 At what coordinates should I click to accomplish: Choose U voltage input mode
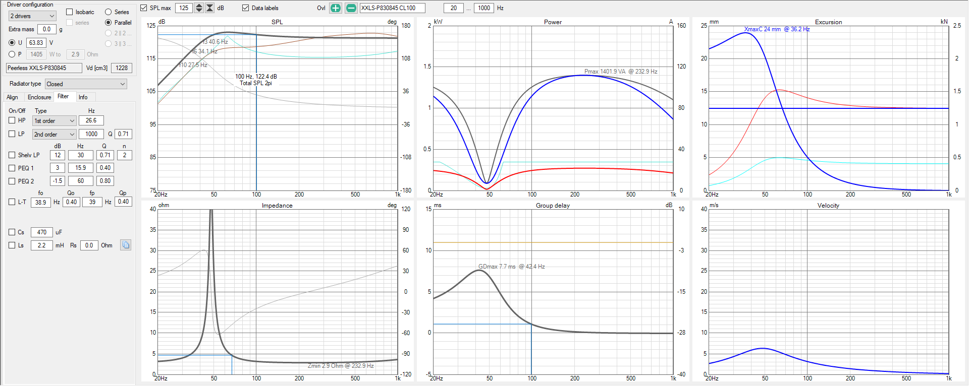[x=12, y=43]
